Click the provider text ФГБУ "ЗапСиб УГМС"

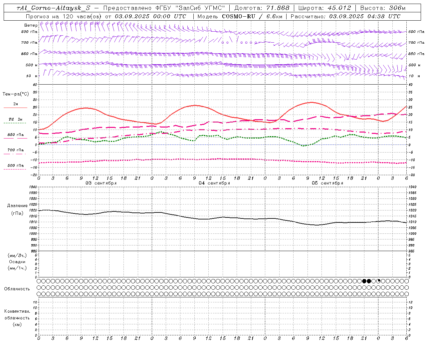[190, 8]
